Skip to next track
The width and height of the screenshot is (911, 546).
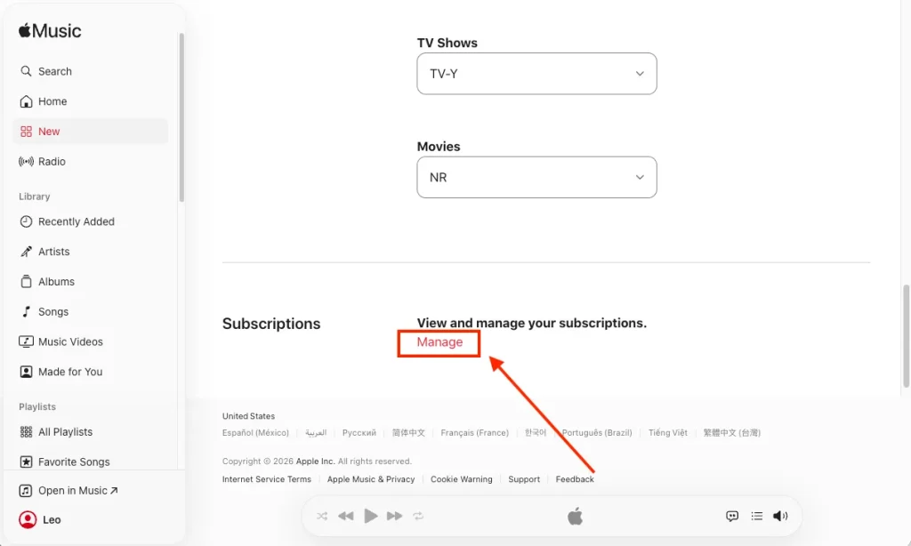(x=394, y=516)
